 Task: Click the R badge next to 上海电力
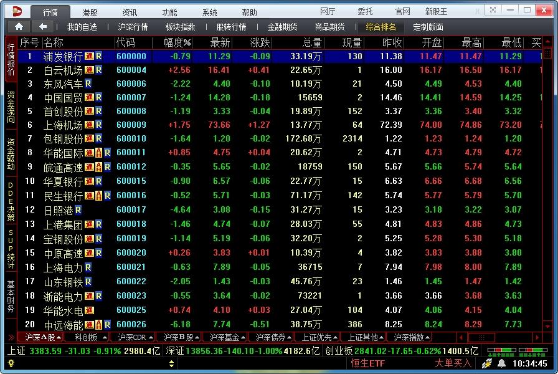point(88,267)
